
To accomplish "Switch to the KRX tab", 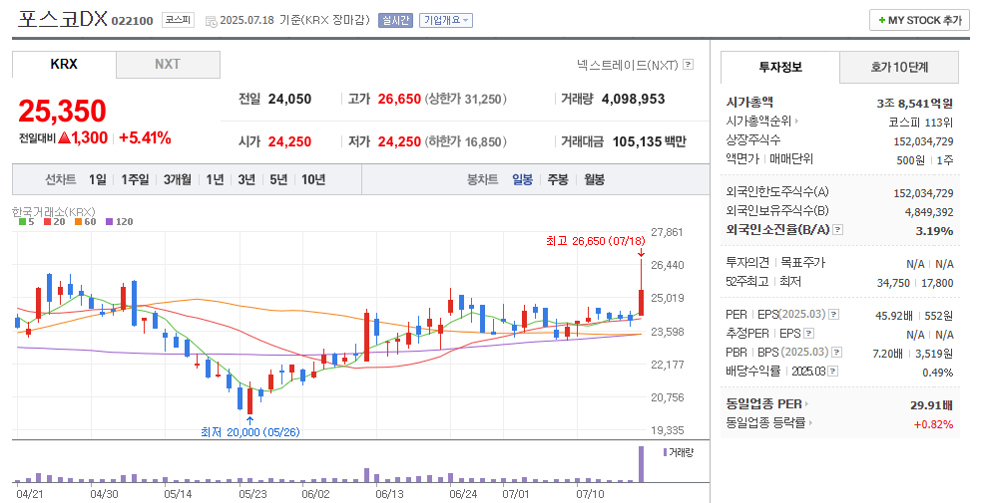I will pyautogui.click(x=64, y=65).
